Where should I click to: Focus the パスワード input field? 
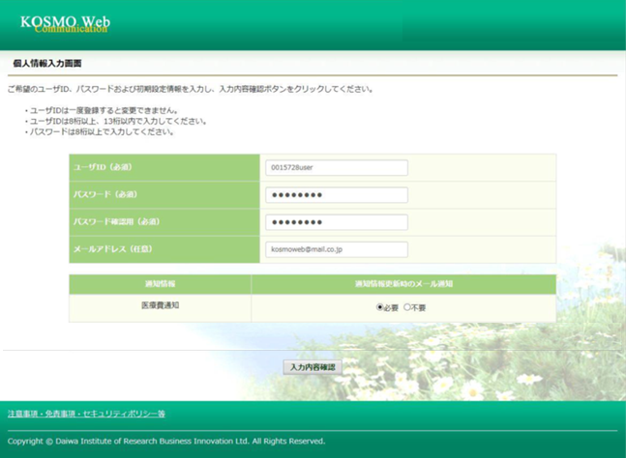336,195
